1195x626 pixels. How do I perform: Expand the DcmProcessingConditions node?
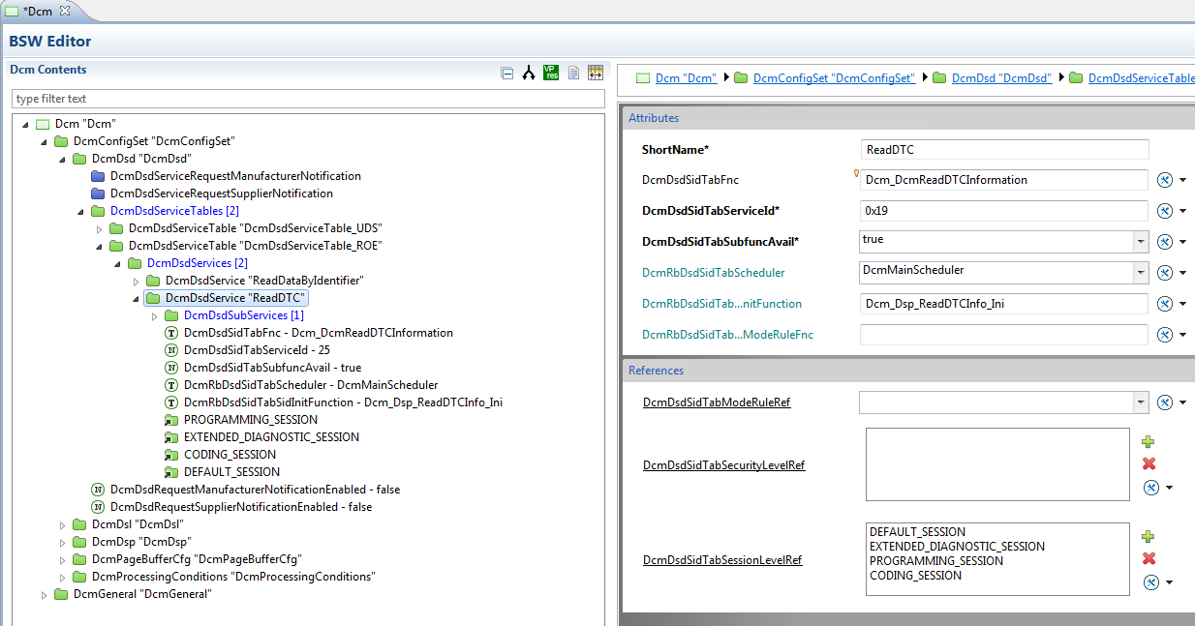[x=63, y=577]
